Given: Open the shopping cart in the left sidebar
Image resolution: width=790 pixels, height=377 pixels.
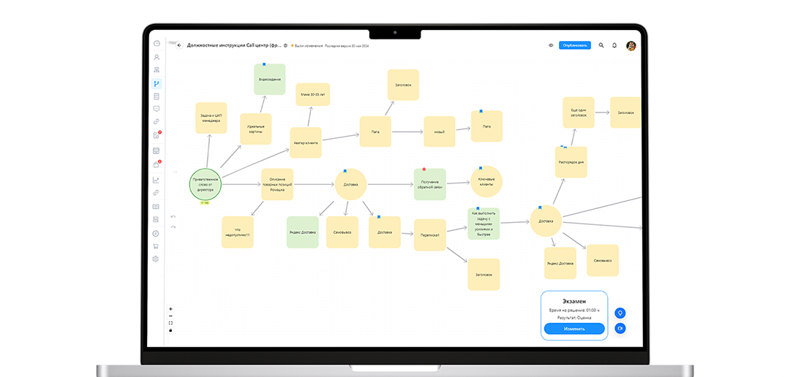Looking at the screenshot, I should 156,246.
